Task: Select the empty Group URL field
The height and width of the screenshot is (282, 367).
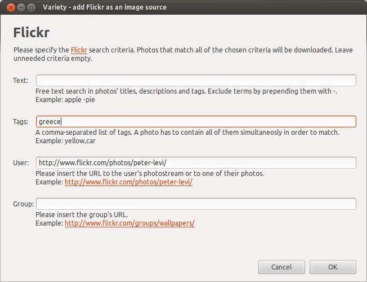Action: tap(196, 204)
